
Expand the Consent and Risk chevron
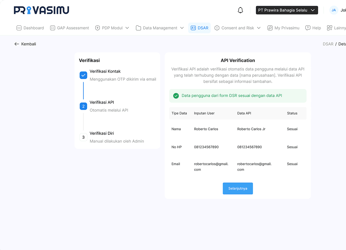coord(259,28)
